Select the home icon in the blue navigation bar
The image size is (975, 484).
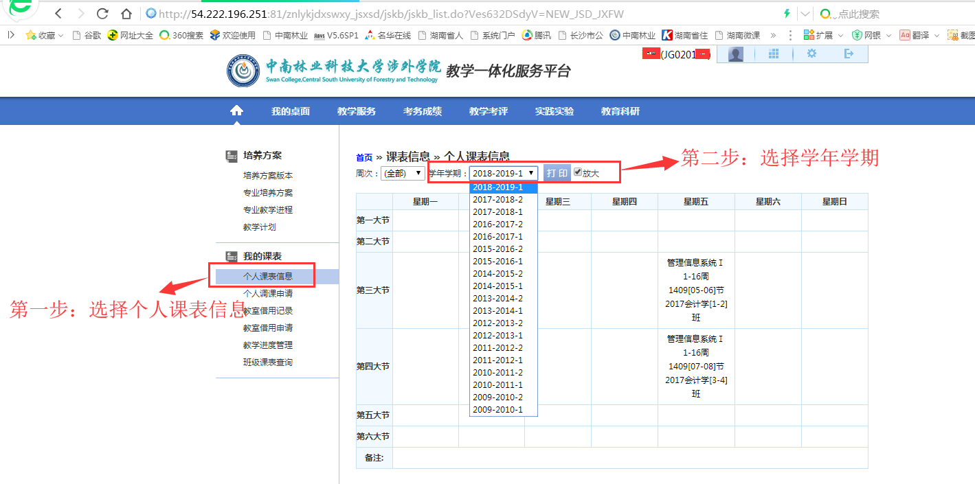point(236,110)
